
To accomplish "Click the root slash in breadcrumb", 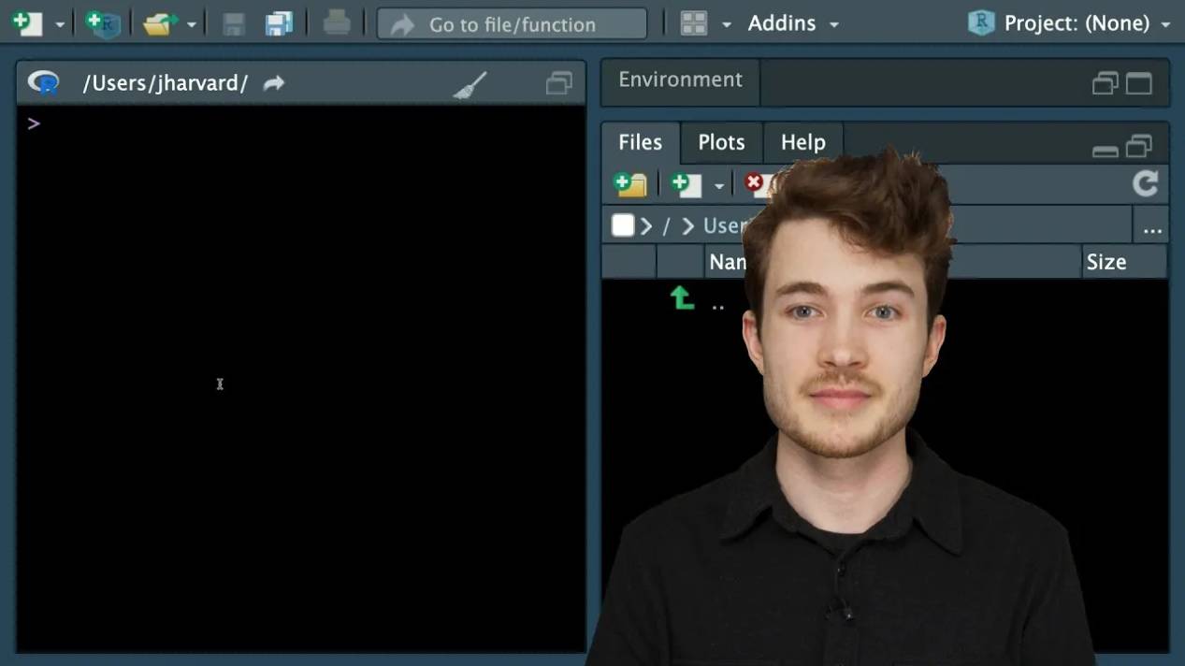I will pyautogui.click(x=666, y=226).
